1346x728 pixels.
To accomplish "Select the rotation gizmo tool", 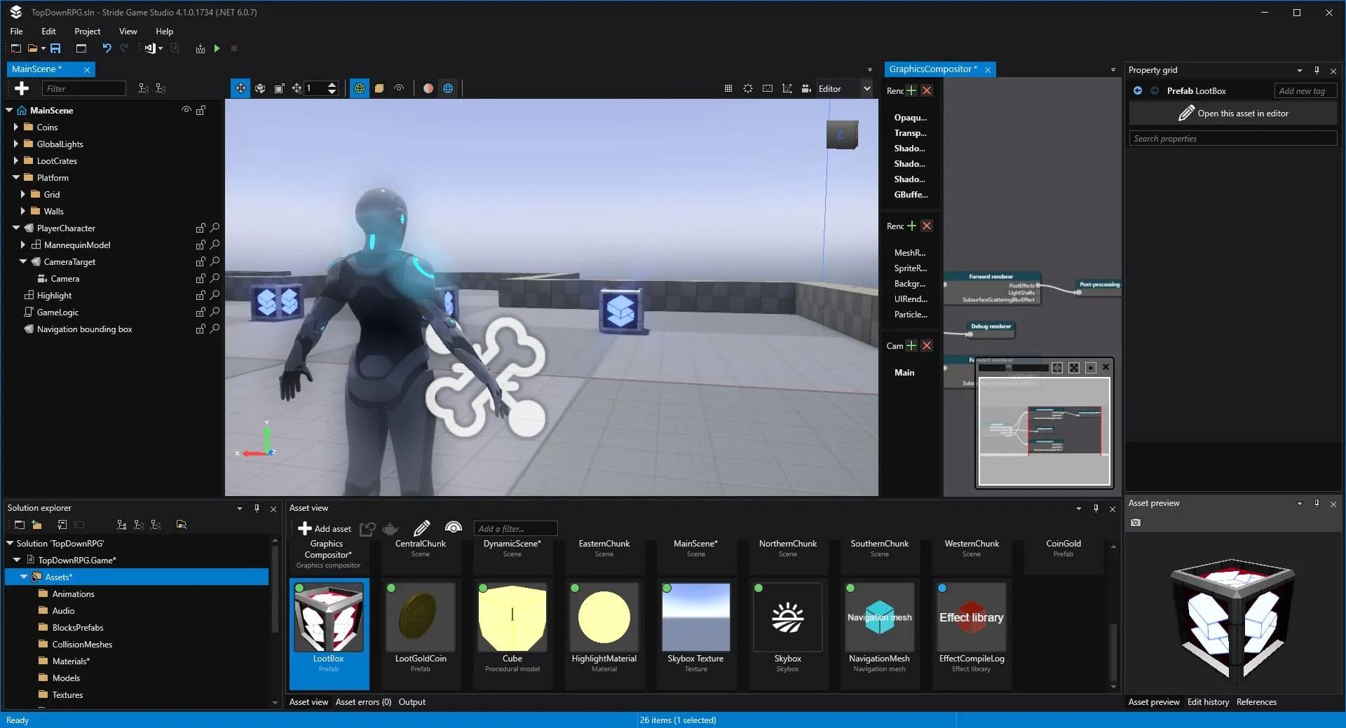I will [260, 88].
